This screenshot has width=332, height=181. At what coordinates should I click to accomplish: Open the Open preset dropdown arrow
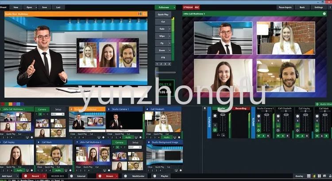click(36, 8)
